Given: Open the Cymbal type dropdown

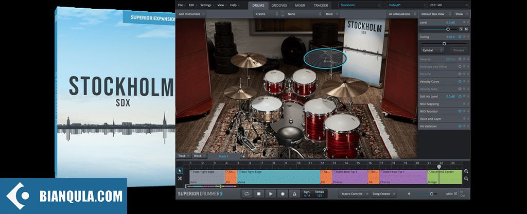Looking at the screenshot, I should 432,50.
